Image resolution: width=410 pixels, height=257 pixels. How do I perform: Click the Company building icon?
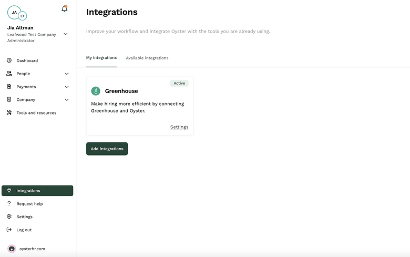pyautogui.click(x=9, y=99)
